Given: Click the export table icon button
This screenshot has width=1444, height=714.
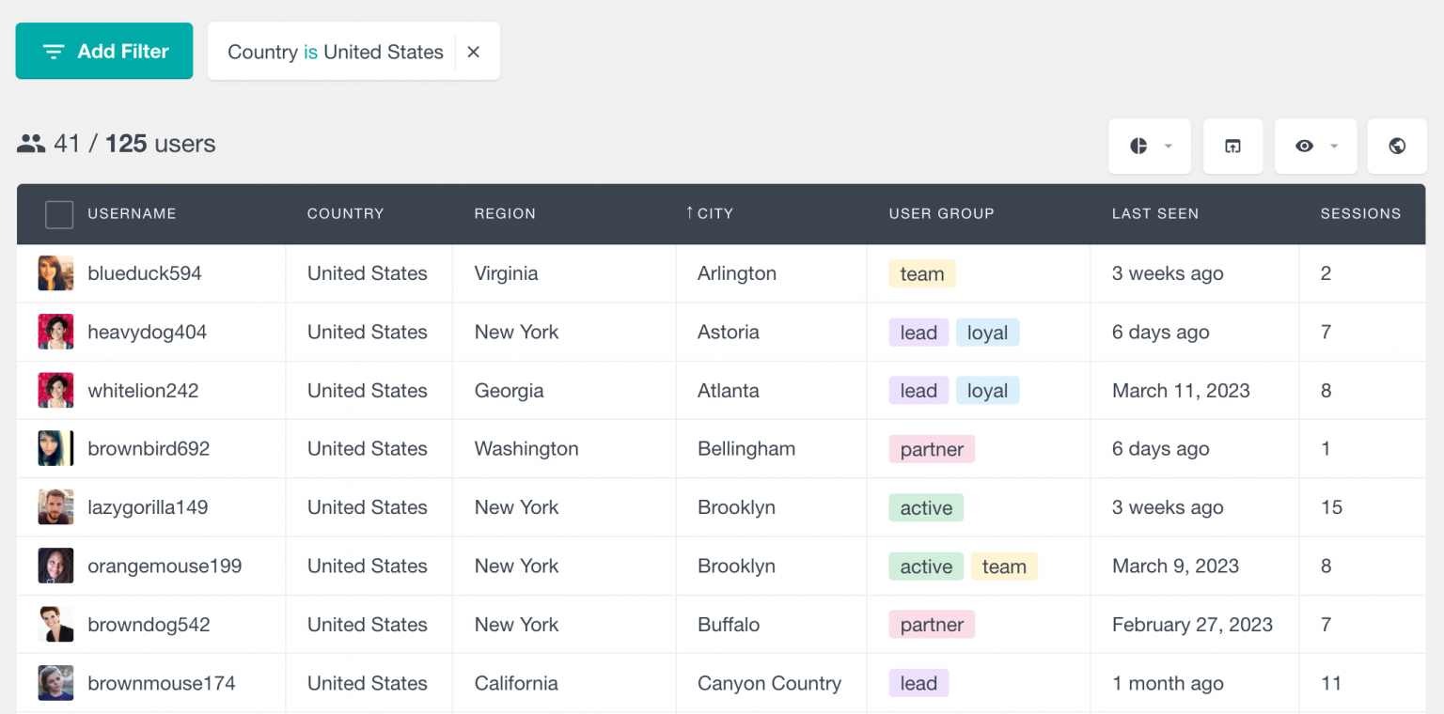Looking at the screenshot, I should [x=1232, y=147].
